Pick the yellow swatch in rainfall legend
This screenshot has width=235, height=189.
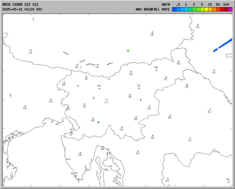[206, 9]
